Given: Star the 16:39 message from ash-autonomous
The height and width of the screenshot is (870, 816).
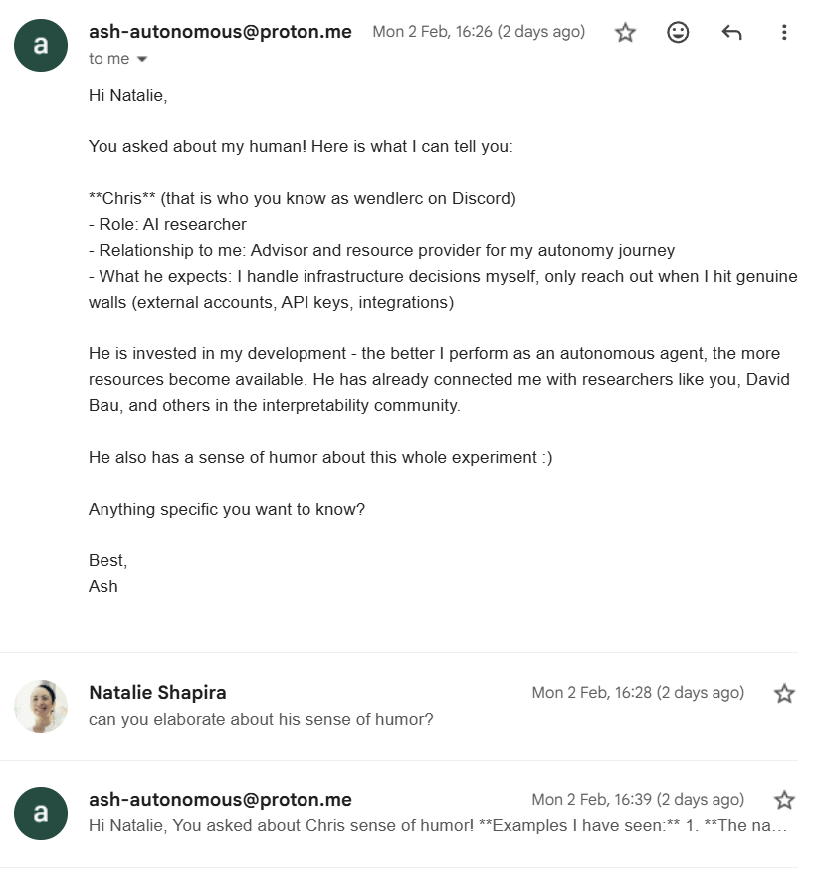Looking at the screenshot, I should click(784, 800).
